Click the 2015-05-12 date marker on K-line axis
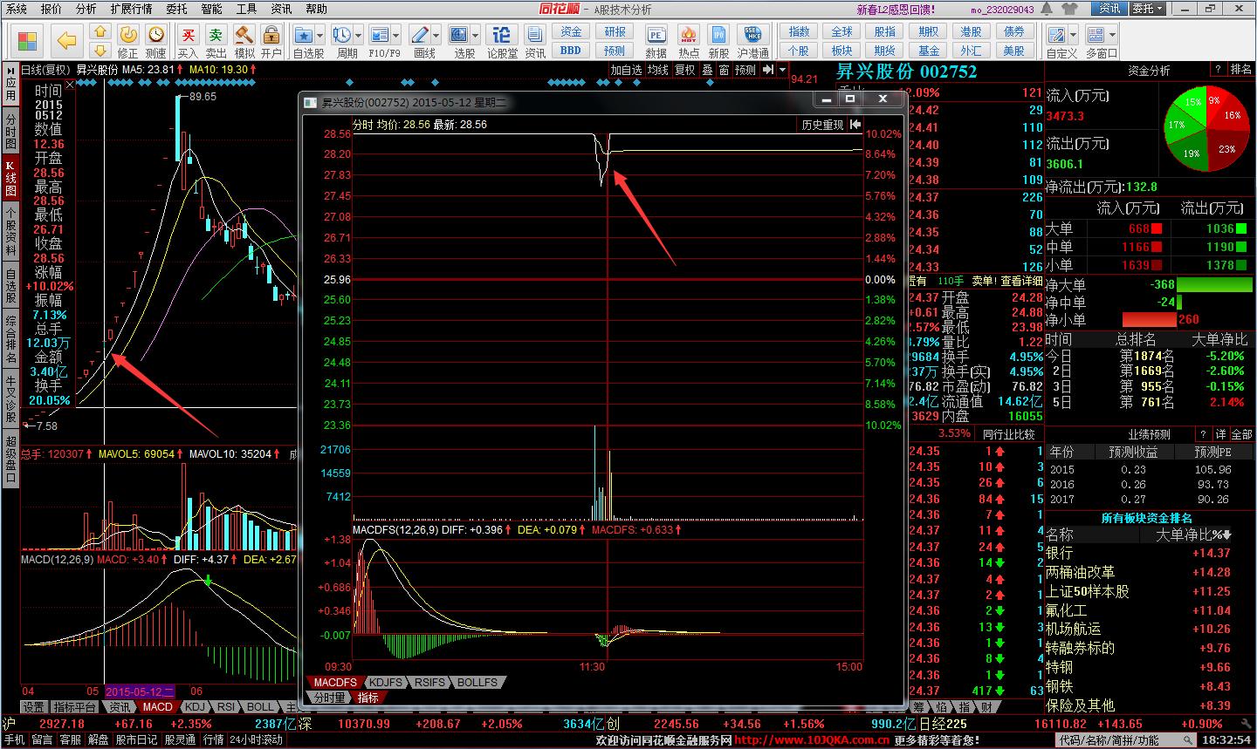 coord(140,691)
